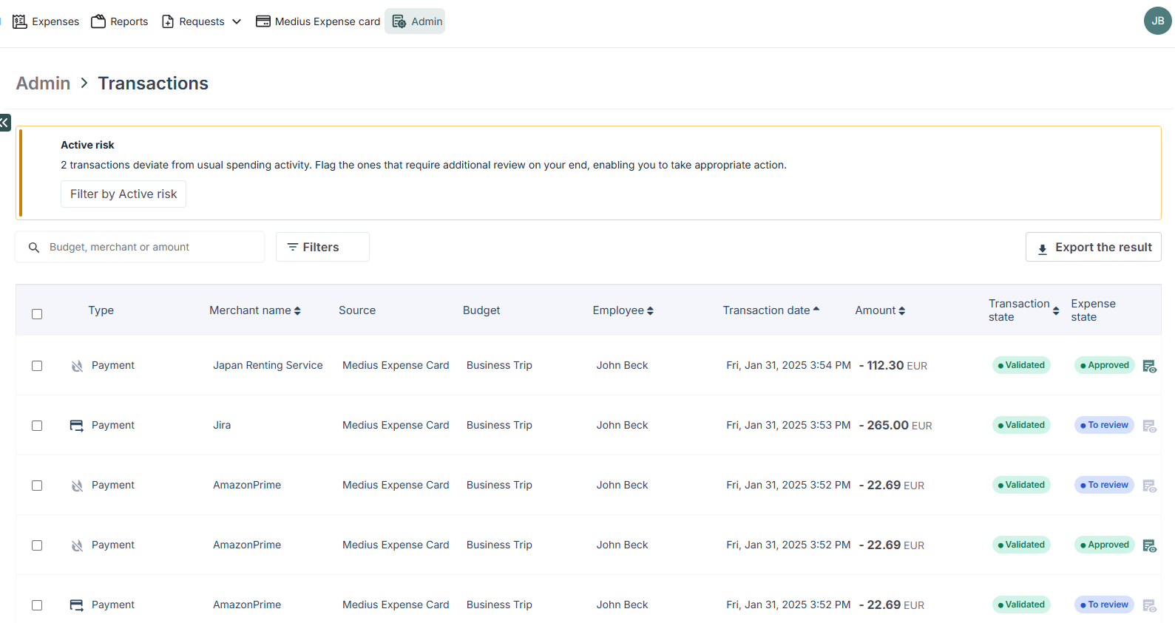This screenshot has width=1175, height=623.
Task: Open expense view icon in last AmazonPrime row
Action: click(x=1150, y=605)
